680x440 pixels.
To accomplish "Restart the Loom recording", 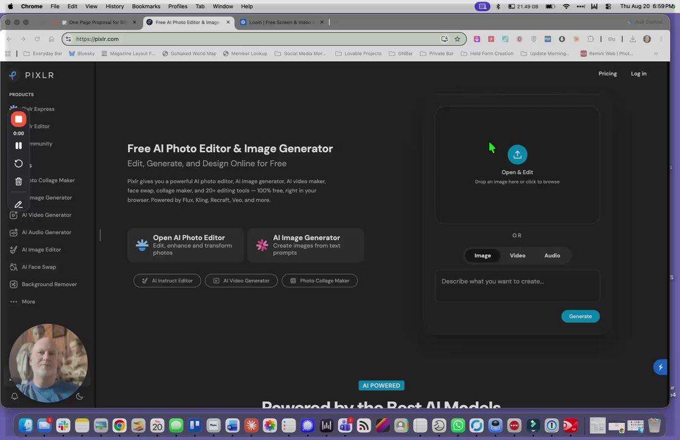I will [x=18, y=164].
